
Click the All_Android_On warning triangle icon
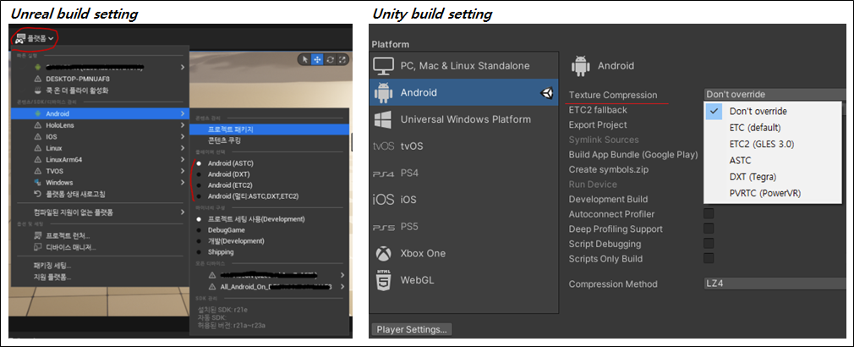[x=212, y=287]
